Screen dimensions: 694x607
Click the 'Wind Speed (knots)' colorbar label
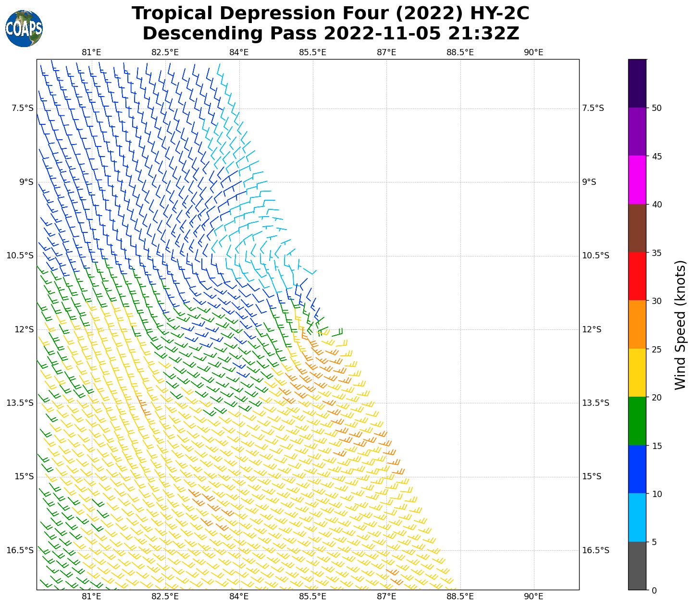click(680, 325)
